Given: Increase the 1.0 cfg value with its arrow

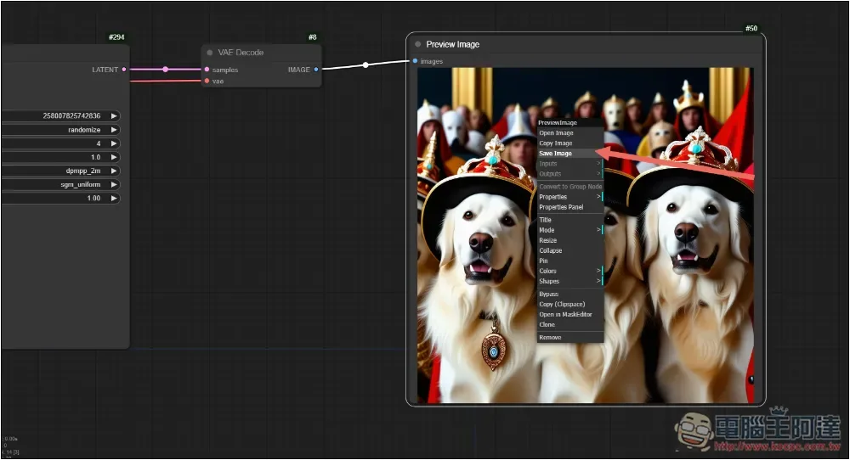Looking at the screenshot, I should [x=114, y=157].
